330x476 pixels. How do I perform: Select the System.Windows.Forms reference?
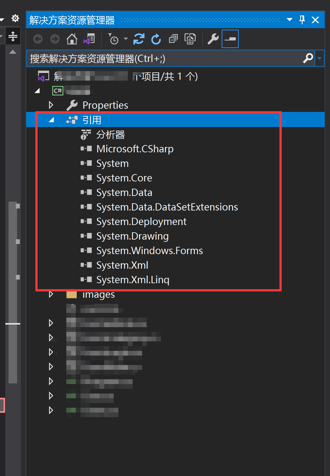tap(149, 251)
